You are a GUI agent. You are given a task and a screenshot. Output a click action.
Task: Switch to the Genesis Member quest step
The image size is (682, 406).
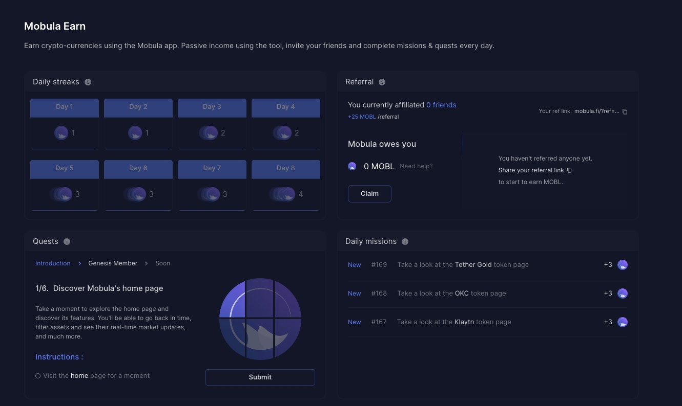coord(113,263)
